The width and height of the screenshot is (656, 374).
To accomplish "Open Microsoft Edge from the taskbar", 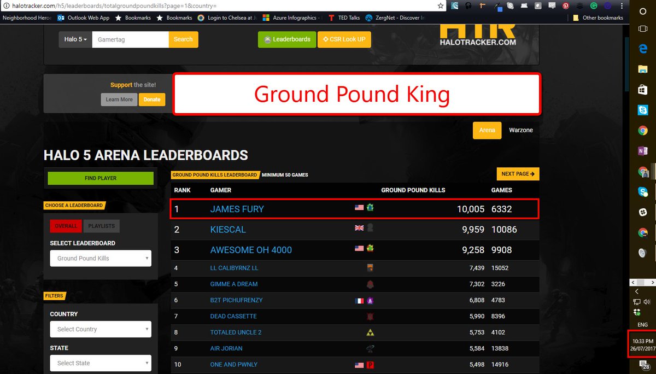I will coord(643,48).
